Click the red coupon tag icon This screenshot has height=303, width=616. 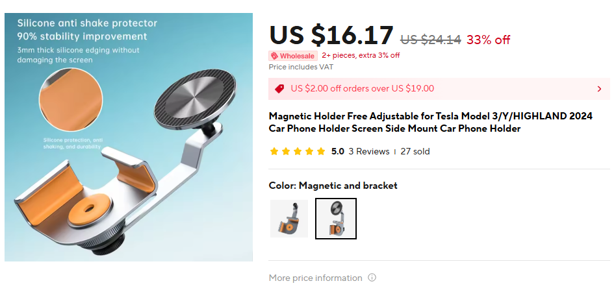point(279,89)
